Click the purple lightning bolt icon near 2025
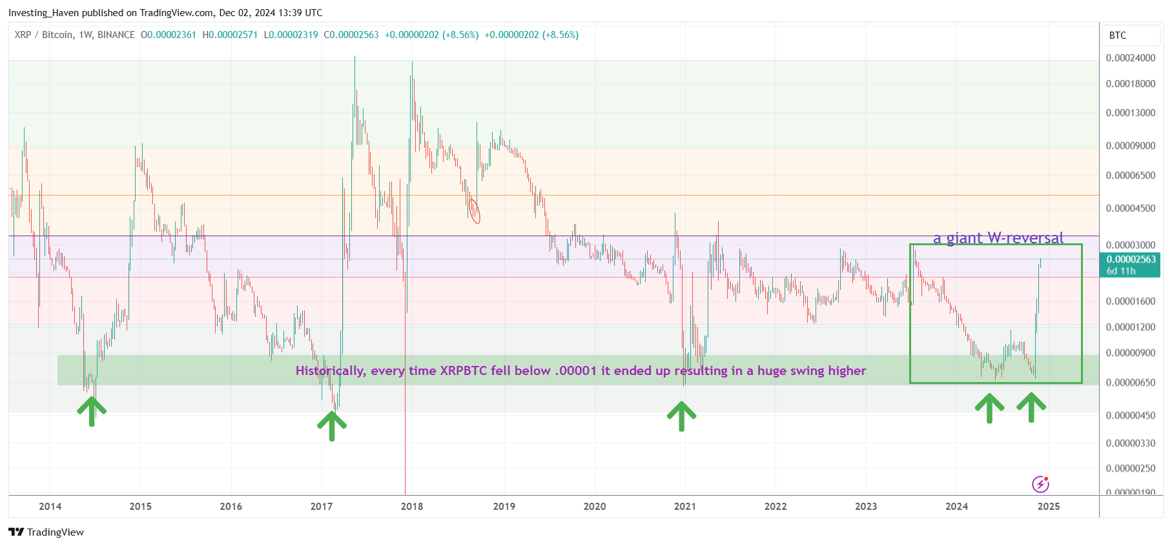 [1040, 483]
